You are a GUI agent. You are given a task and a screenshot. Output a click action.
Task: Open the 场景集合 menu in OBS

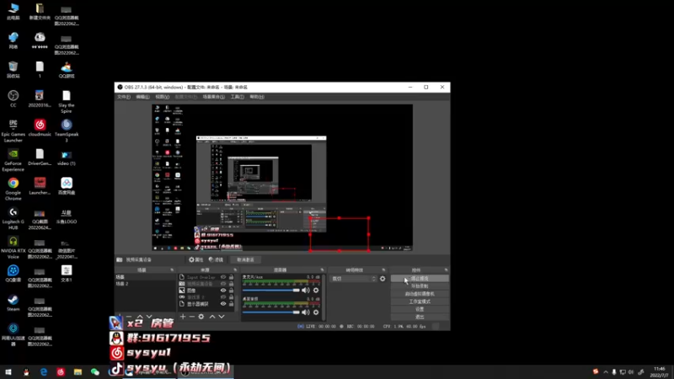click(214, 97)
